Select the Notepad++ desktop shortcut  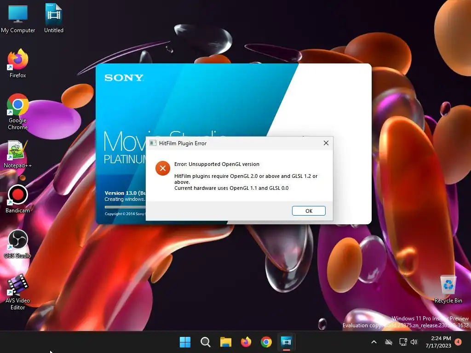18,154
